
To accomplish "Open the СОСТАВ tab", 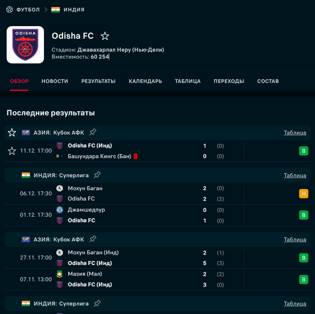I will point(268,81).
